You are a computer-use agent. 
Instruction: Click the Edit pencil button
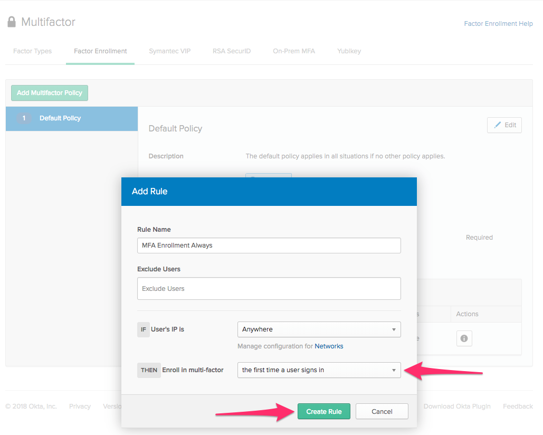[x=504, y=125]
